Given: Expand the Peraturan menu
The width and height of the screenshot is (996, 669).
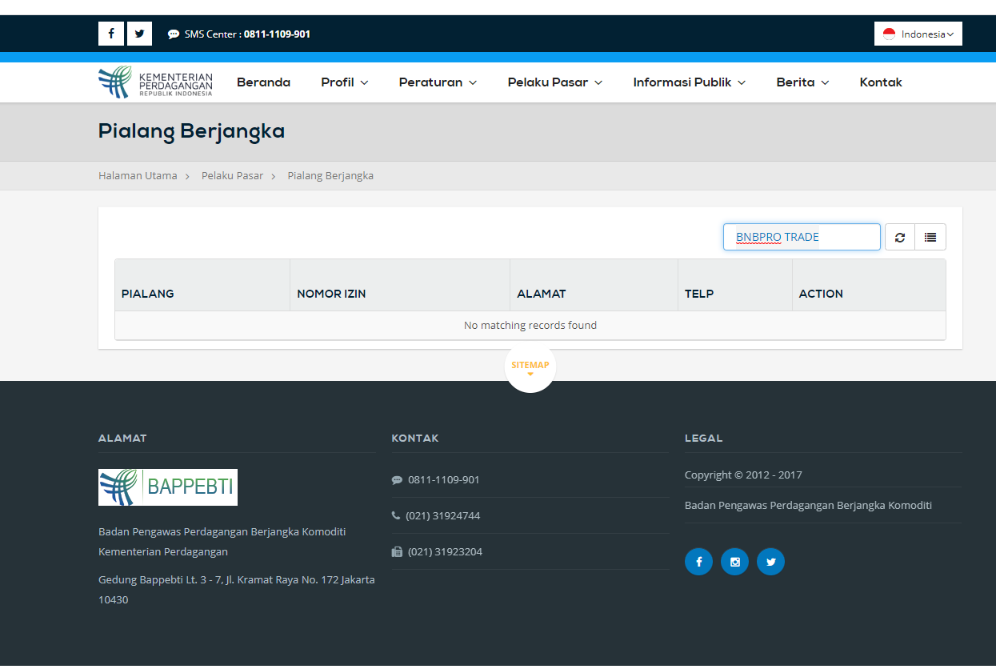Looking at the screenshot, I should (438, 82).
